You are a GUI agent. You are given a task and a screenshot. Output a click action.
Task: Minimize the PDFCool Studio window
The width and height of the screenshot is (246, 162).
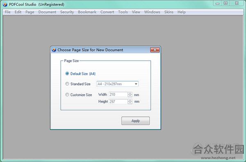(x=217, y=3)
